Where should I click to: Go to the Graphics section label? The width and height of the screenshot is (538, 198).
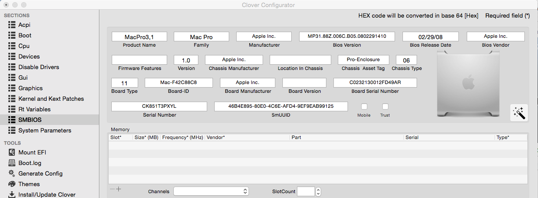[30, 88]
